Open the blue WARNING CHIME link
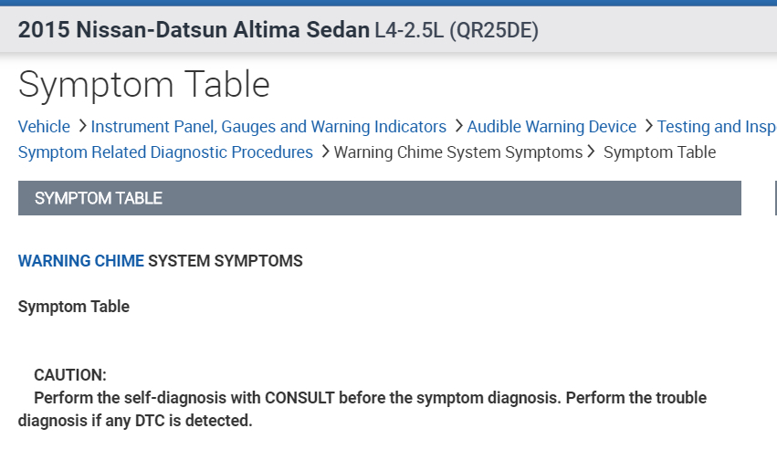This screenshot has height=460, width=777. pyautogui.click(x=80, y=261)
